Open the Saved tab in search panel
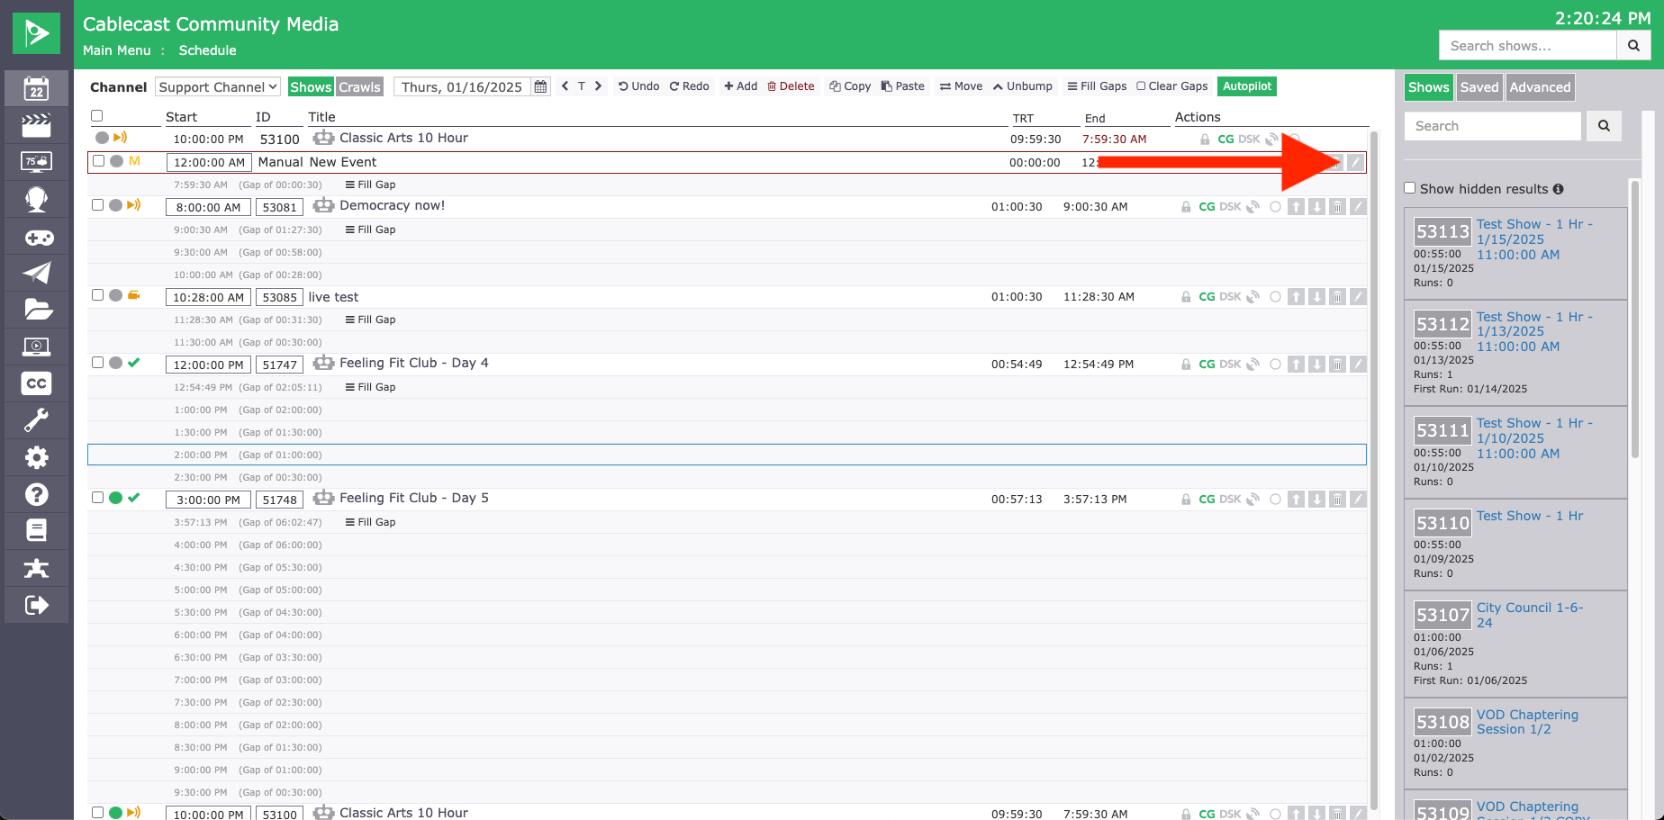This screenshot has width=1664, height=820. 1479,87
